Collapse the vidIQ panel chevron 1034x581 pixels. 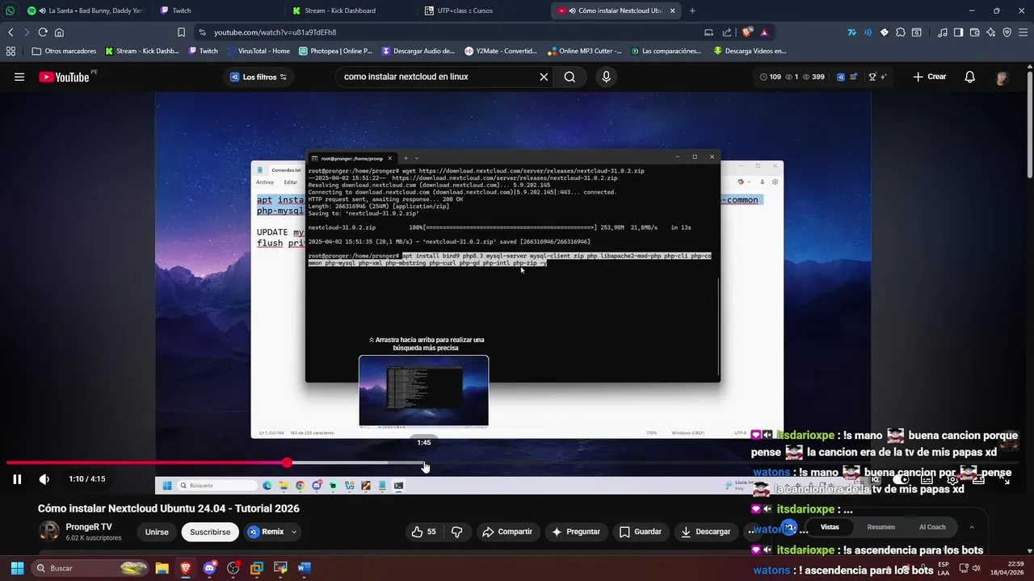tap(972, 527)
